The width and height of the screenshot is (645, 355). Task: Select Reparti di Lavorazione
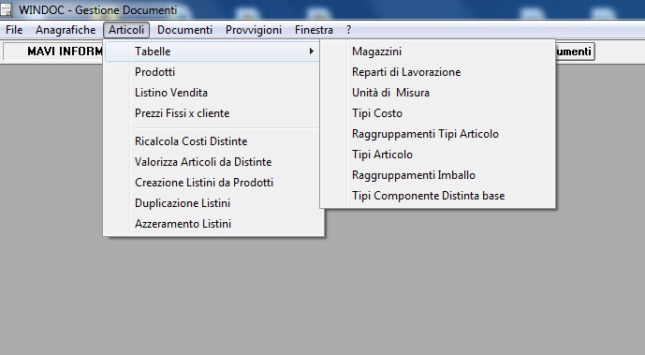click(x=438, y=72)
